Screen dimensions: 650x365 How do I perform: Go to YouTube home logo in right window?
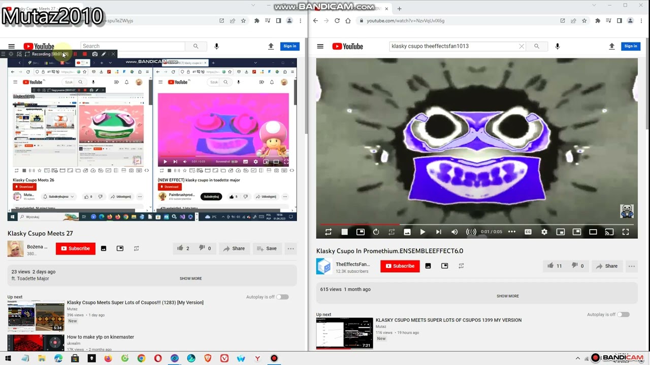(x=348, y=46)
